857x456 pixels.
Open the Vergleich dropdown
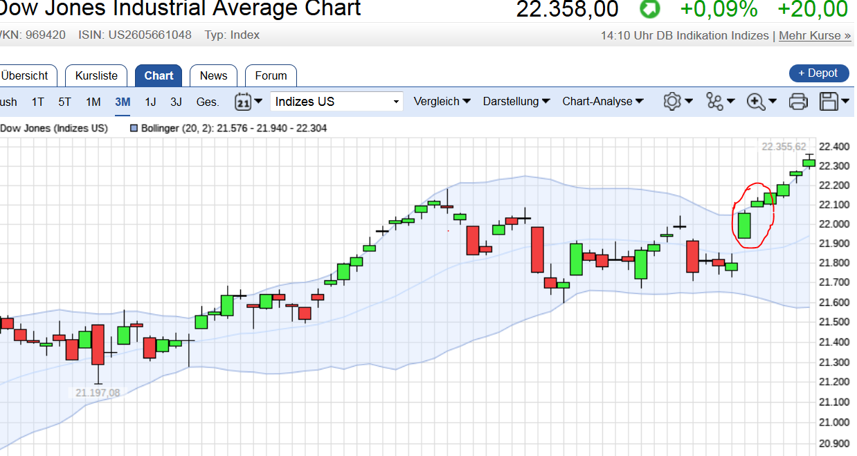pyautogui.click(x=442, y=102)
